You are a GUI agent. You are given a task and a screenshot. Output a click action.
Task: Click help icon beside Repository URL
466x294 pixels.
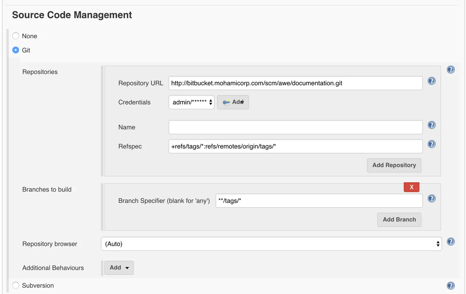(432, 81)
